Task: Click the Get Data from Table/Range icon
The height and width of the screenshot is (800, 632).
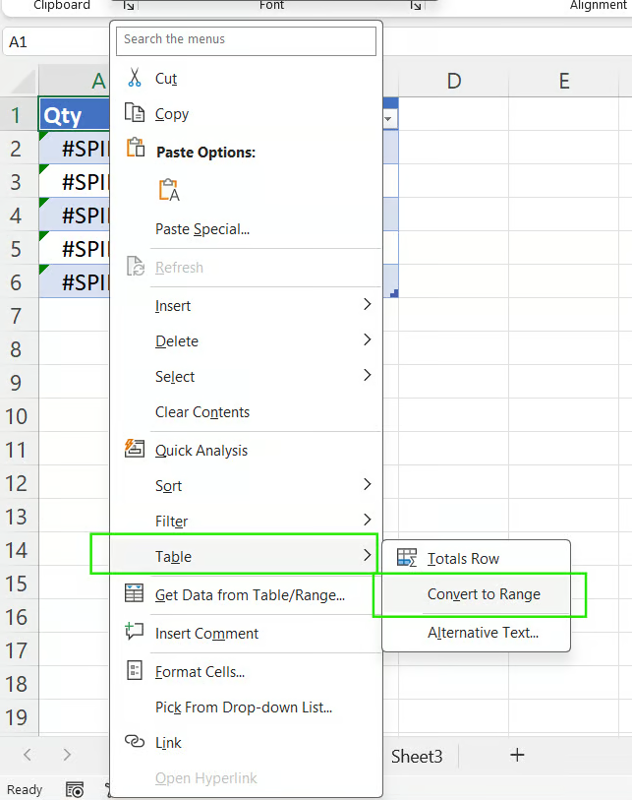Action: pyautogui.click(x=135, y=593)
